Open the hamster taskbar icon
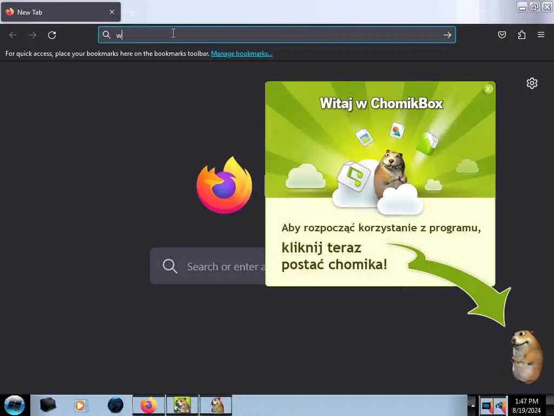Screen dimensions: 554x416 point(216,405)
